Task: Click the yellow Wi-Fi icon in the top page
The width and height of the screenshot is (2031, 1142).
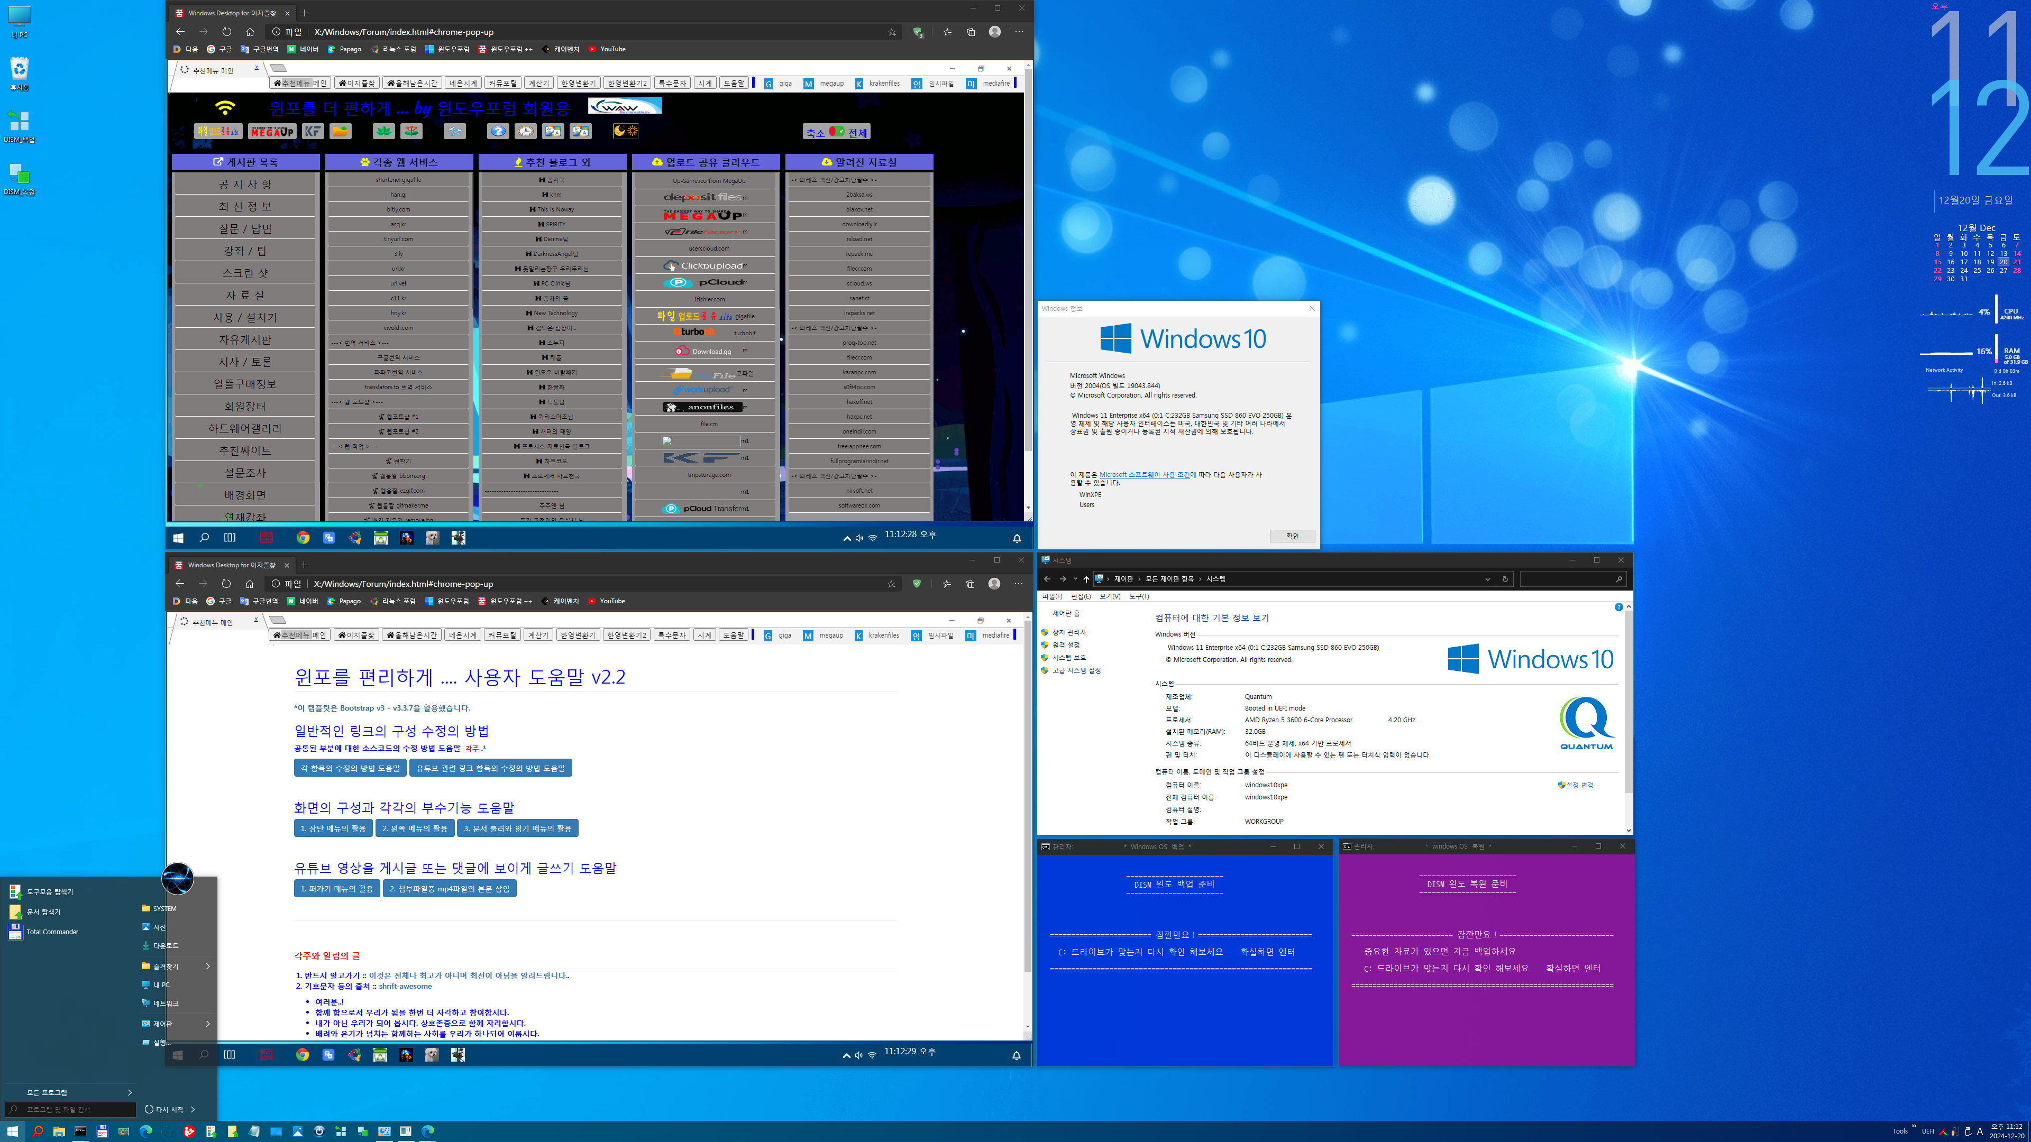Action: point(225,107)
